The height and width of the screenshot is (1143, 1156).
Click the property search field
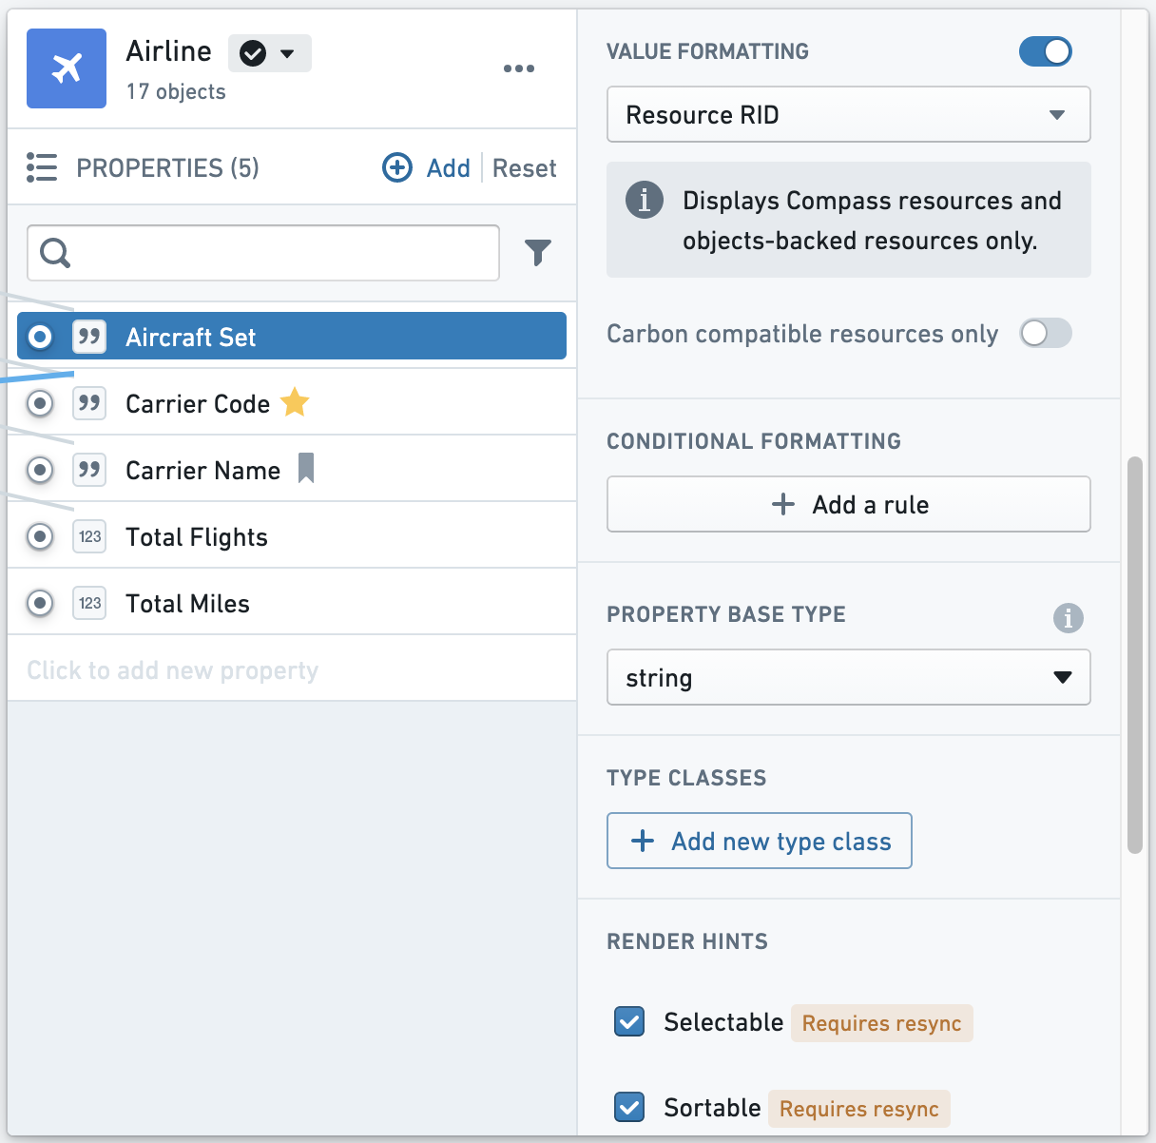(x=263, y=253)
